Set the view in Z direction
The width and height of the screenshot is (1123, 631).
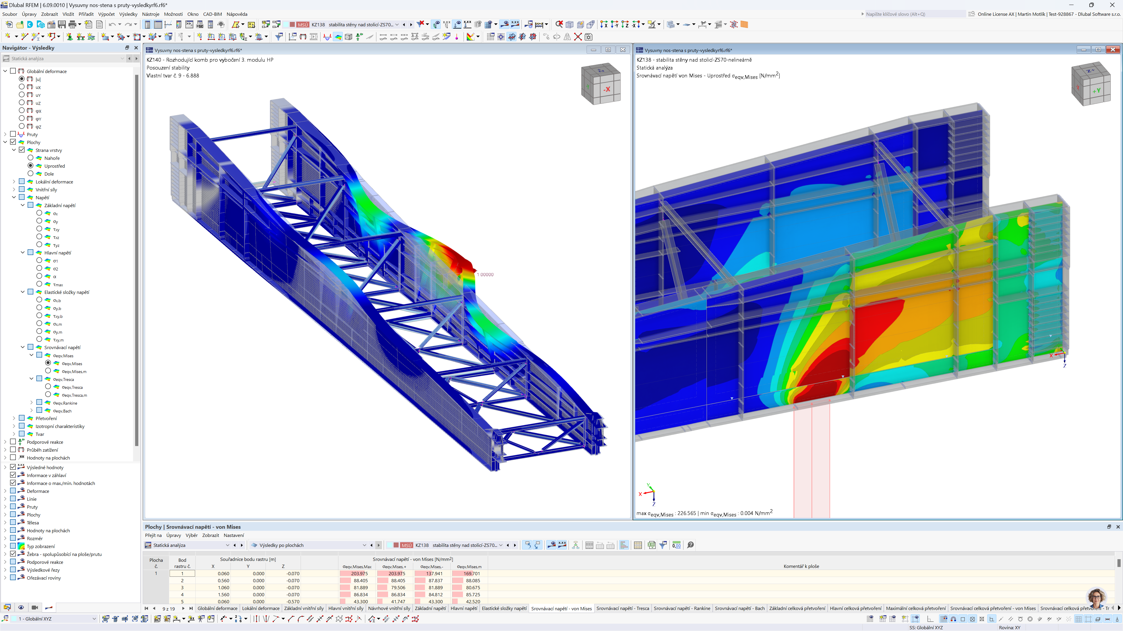[x=625, y=24]
